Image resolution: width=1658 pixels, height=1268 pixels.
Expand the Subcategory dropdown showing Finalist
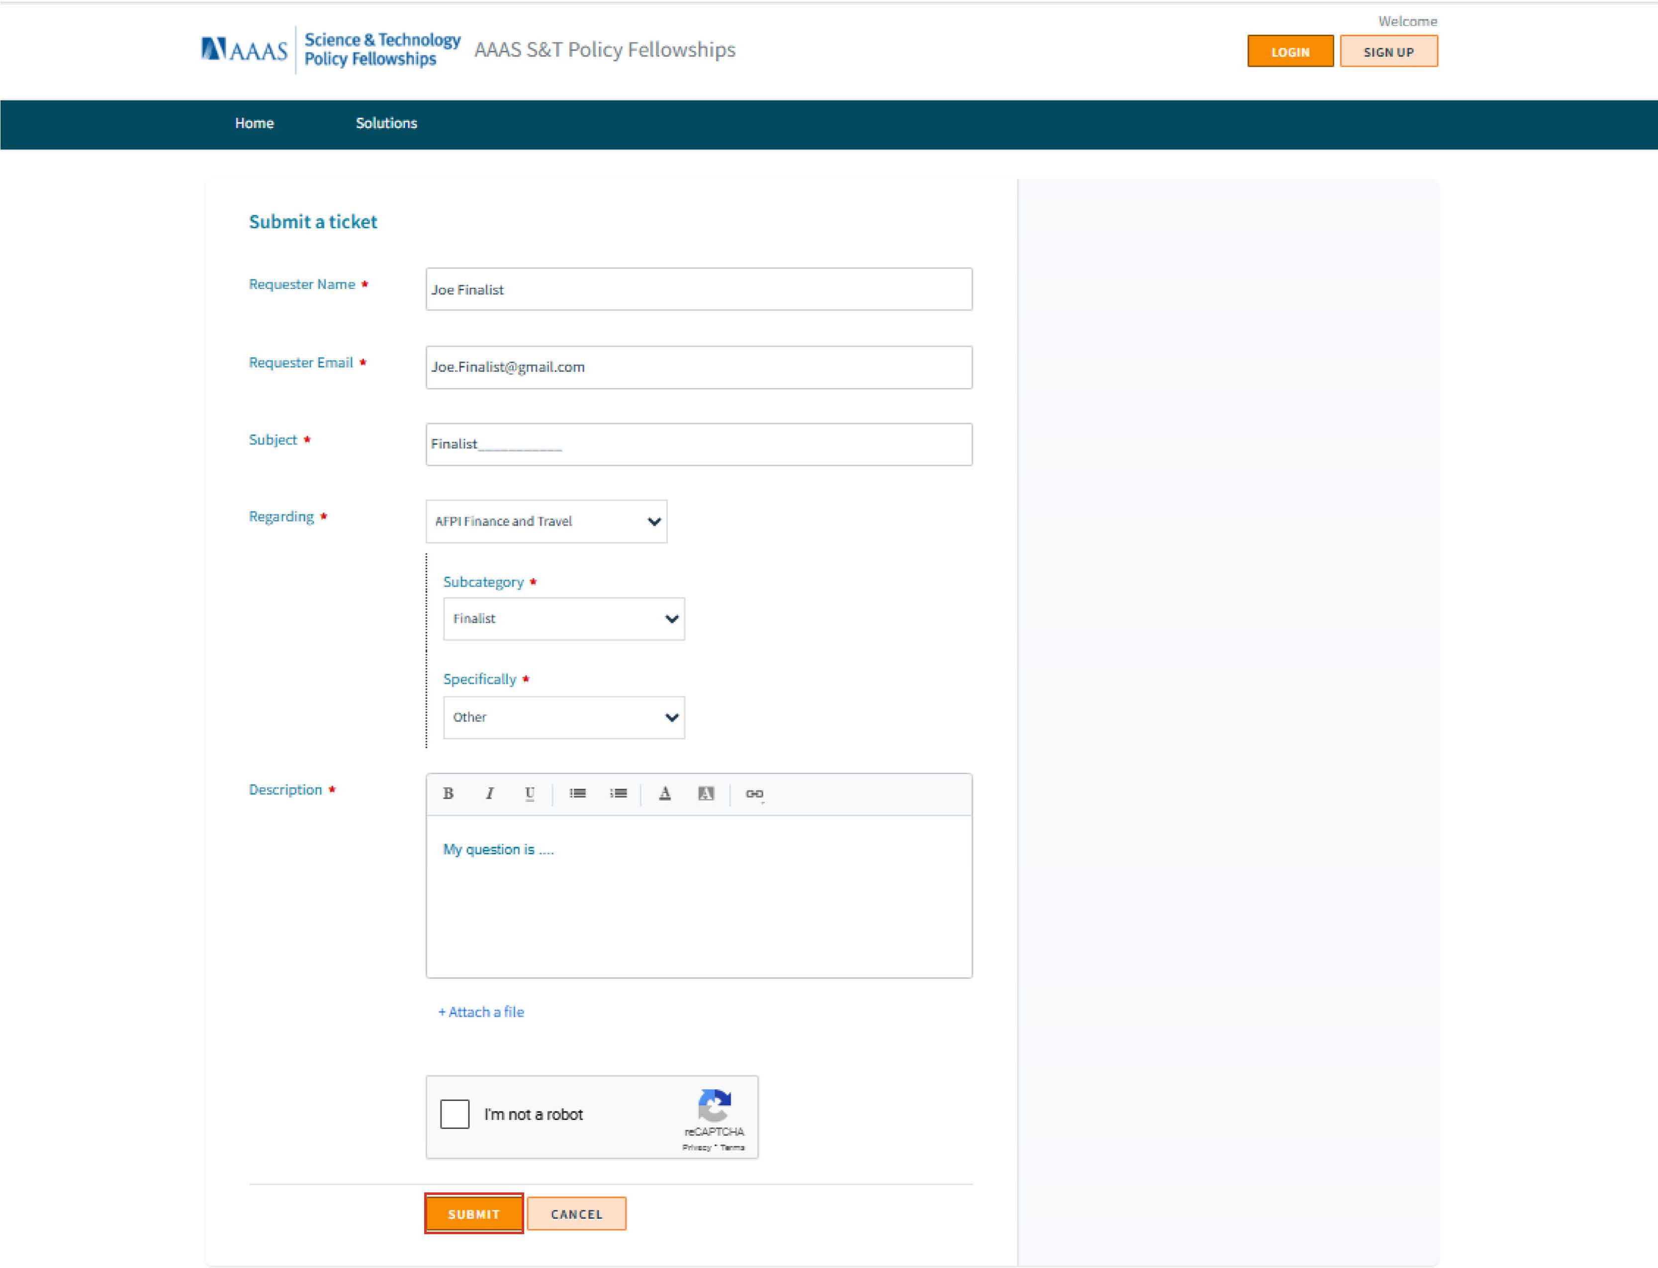564,619
